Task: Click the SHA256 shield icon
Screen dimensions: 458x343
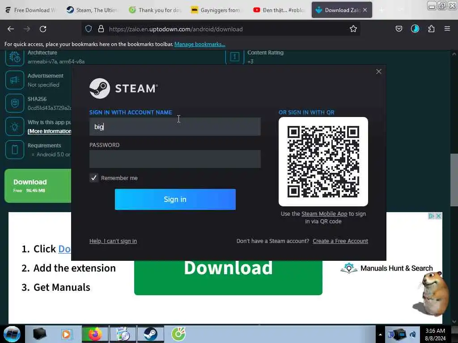Action: pyautogui.click(x=15, y=103)
